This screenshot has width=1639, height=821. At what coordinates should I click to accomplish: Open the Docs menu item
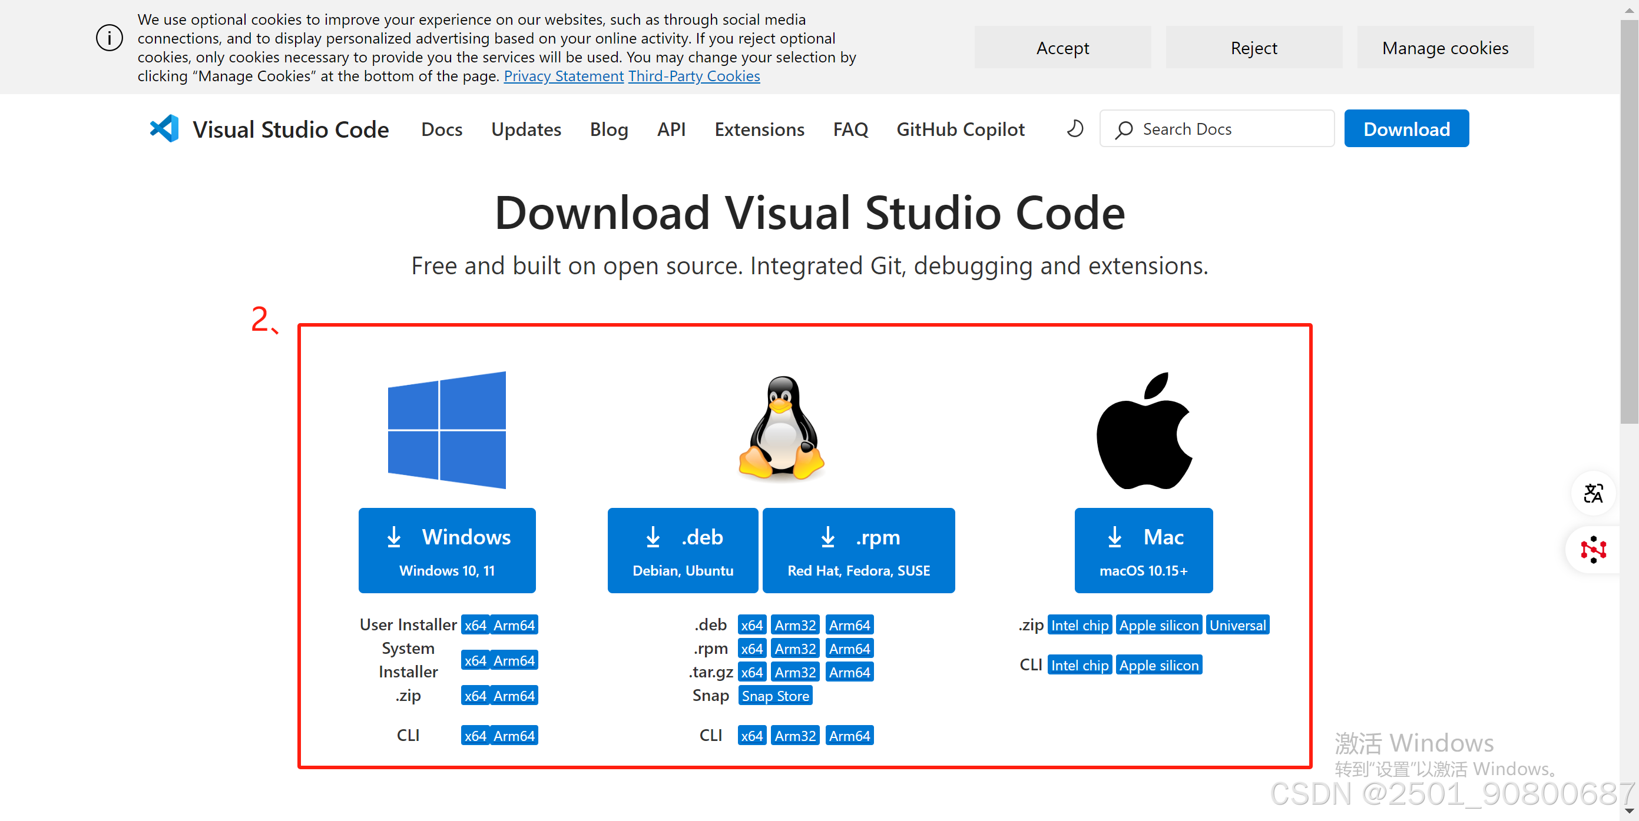pyautogui.click(x=442, y=129)
